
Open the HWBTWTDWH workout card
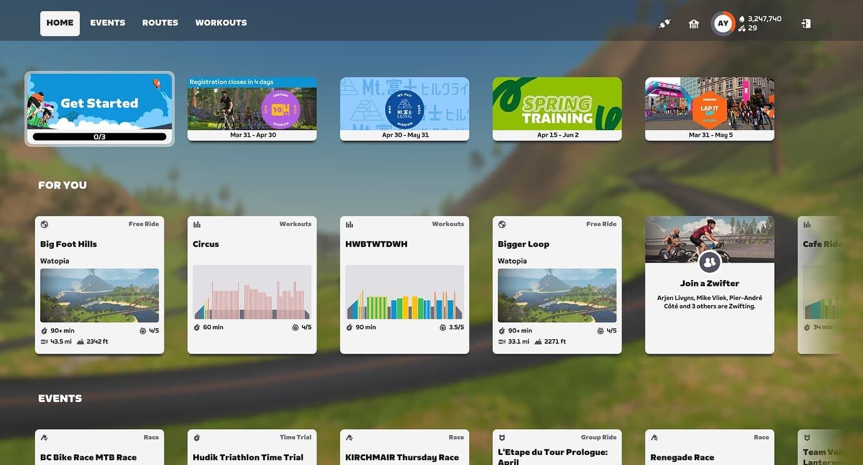coord(405,285)
